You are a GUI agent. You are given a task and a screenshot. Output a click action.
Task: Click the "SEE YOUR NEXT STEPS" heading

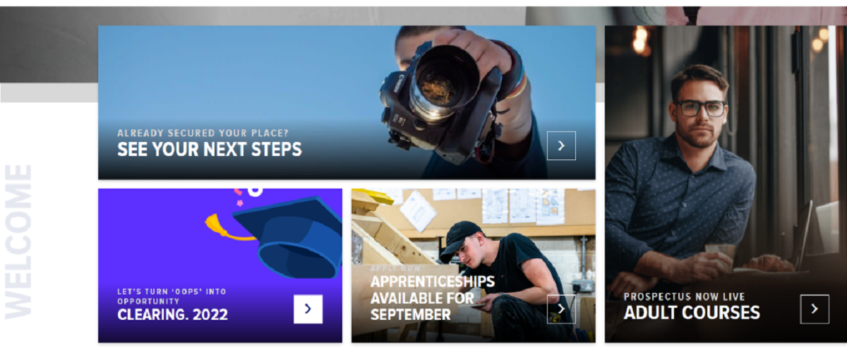click(x=210, y=149)
